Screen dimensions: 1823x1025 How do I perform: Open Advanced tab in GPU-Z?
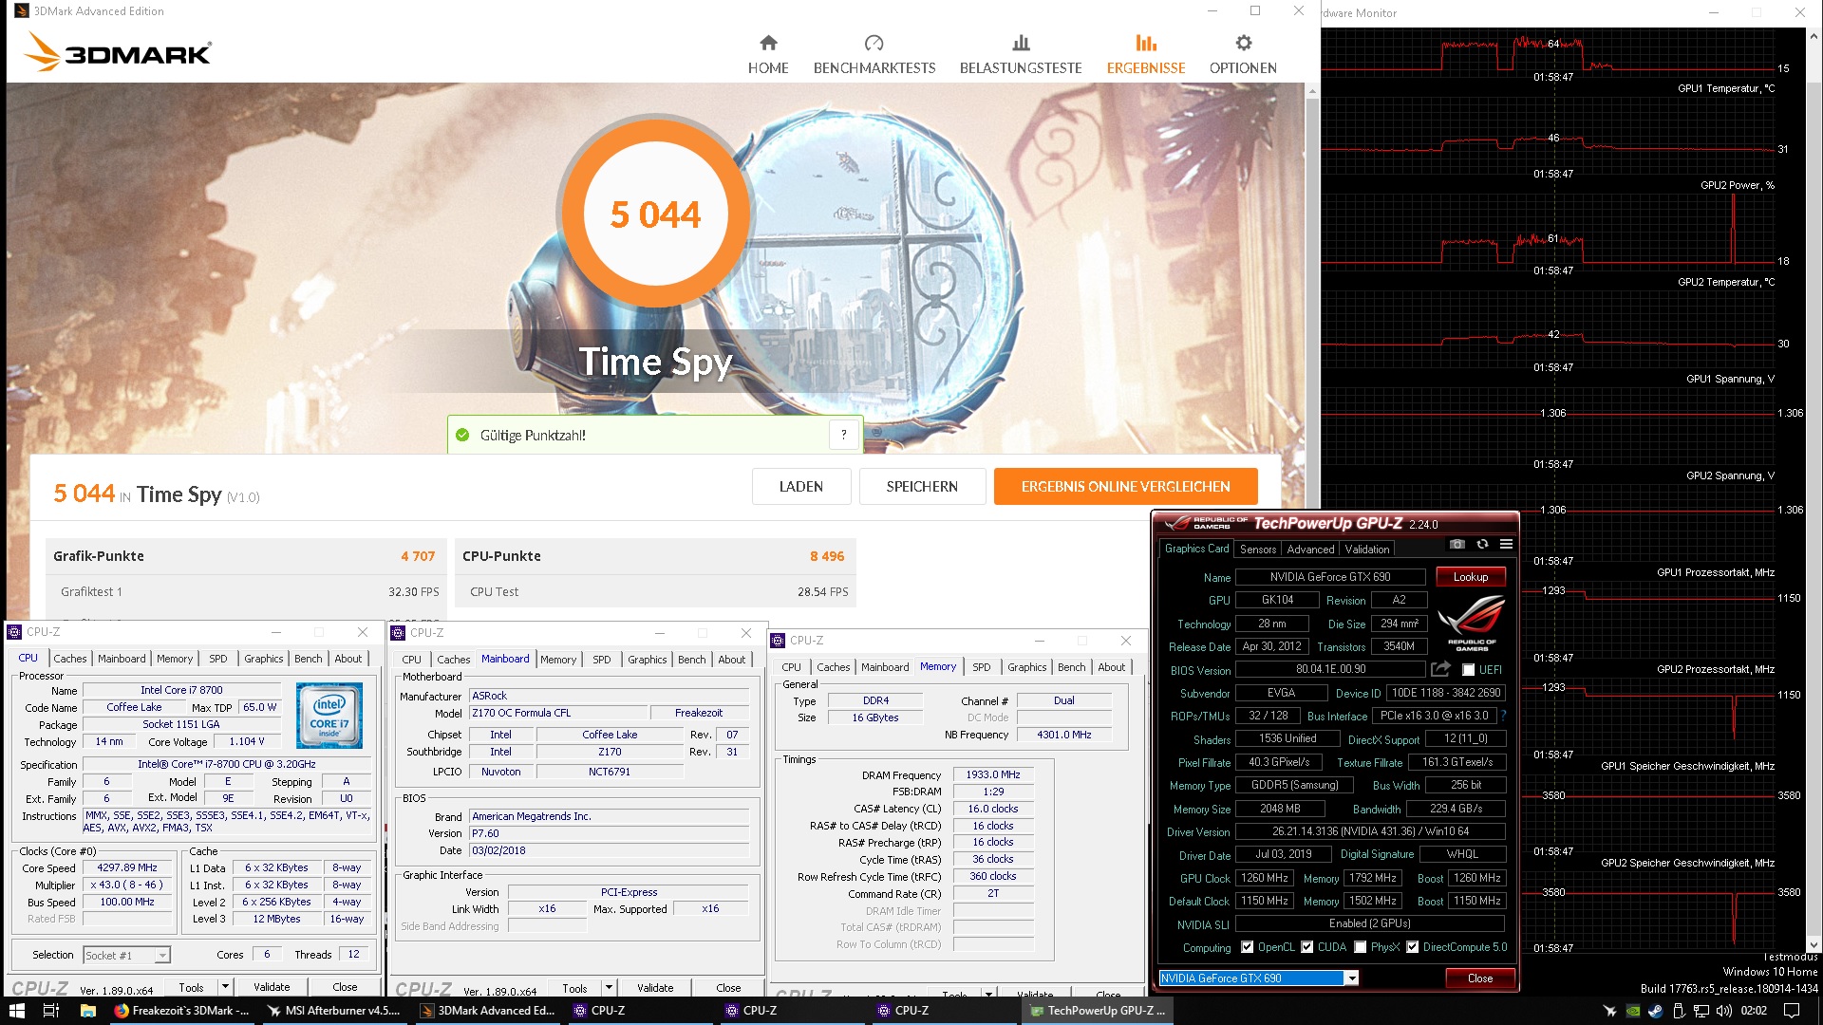pos(1310,550)
